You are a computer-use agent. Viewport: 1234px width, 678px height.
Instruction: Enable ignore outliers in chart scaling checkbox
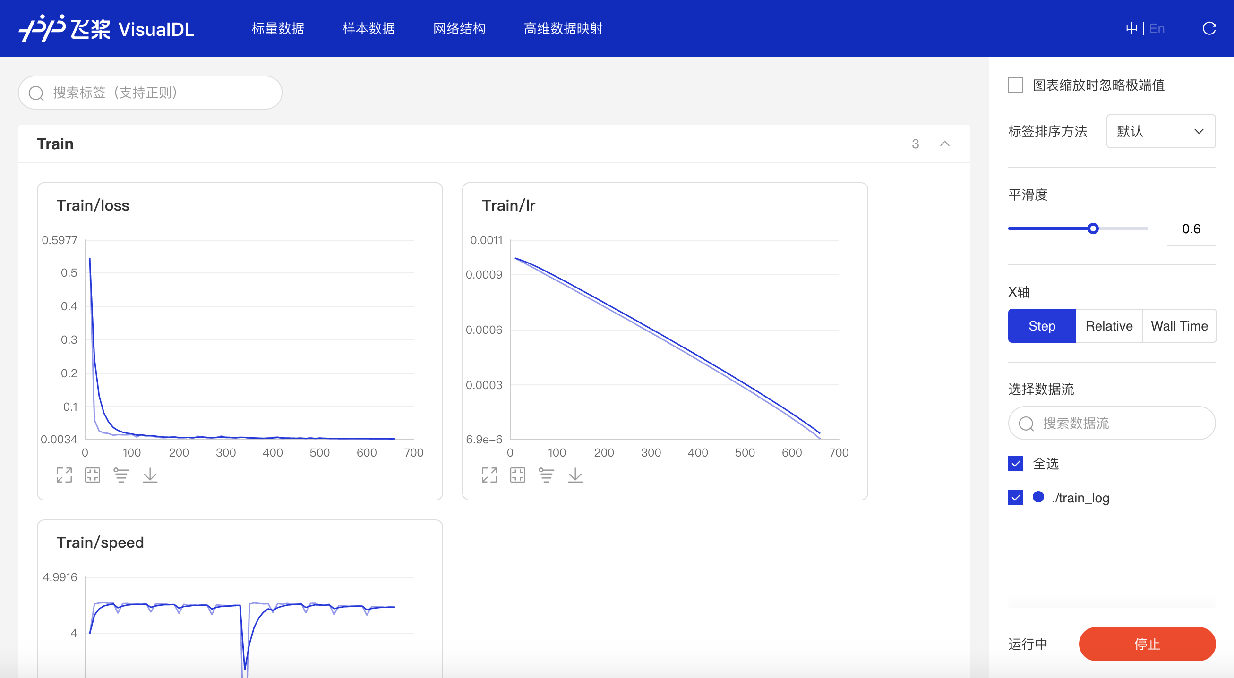(1016, 85)
